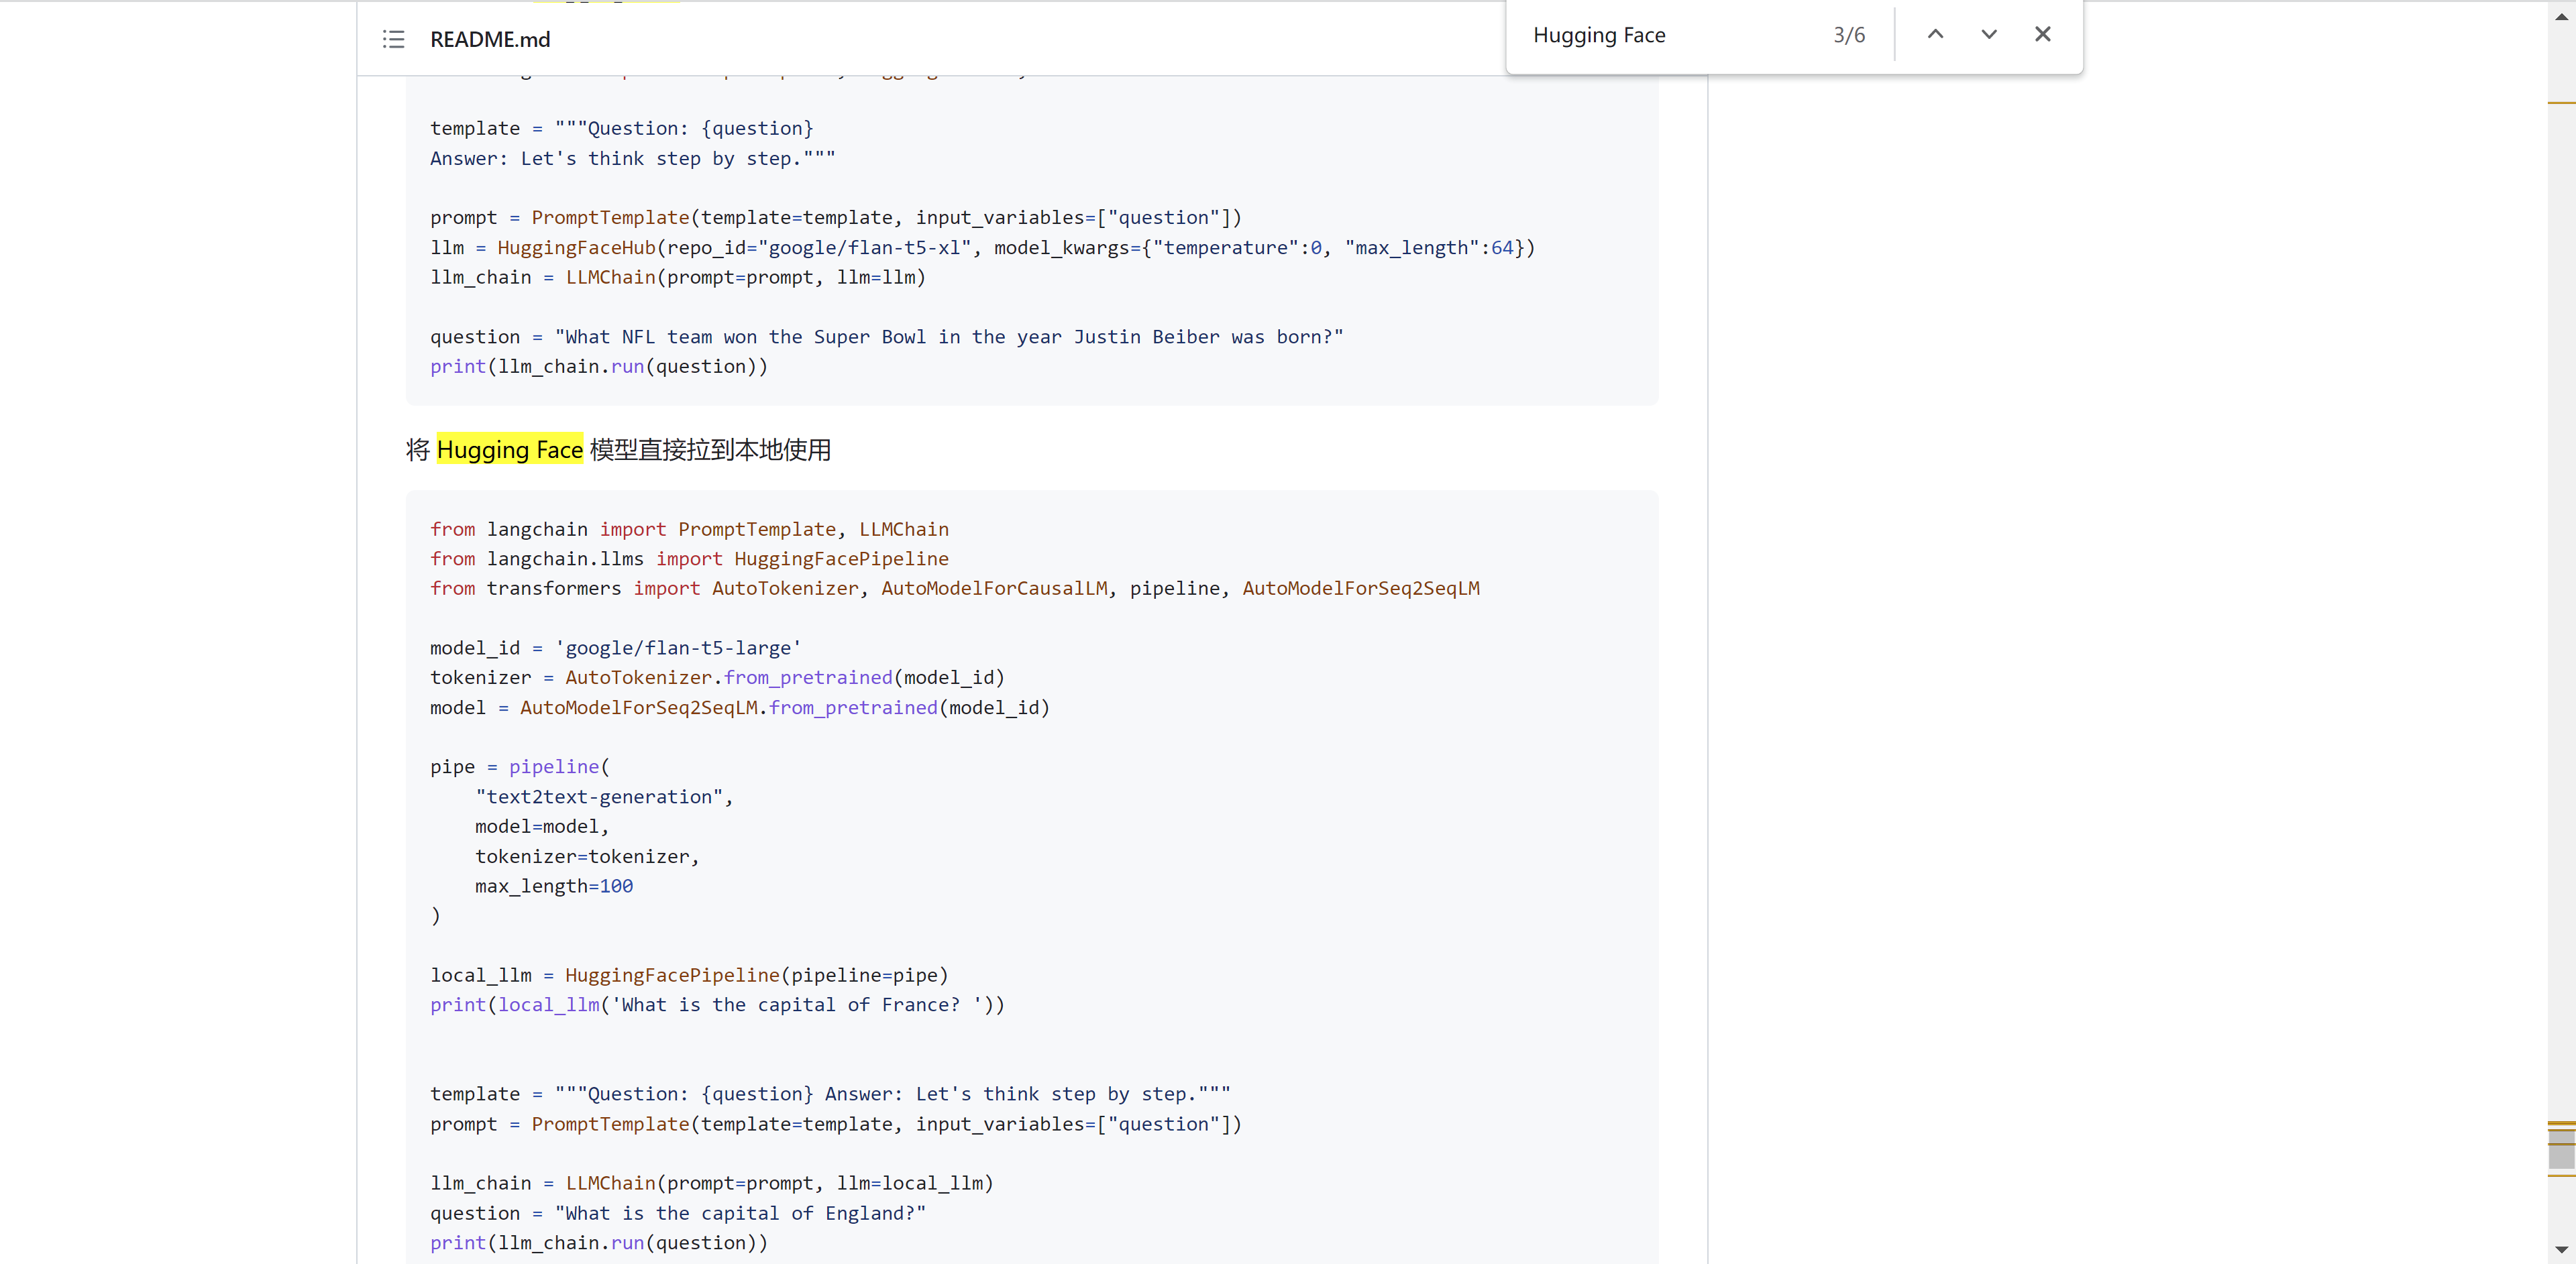Click 'print(llm_chain.run(question))' in the first code block
This screenshot has height=1264, width=2576.
(599, 367)
